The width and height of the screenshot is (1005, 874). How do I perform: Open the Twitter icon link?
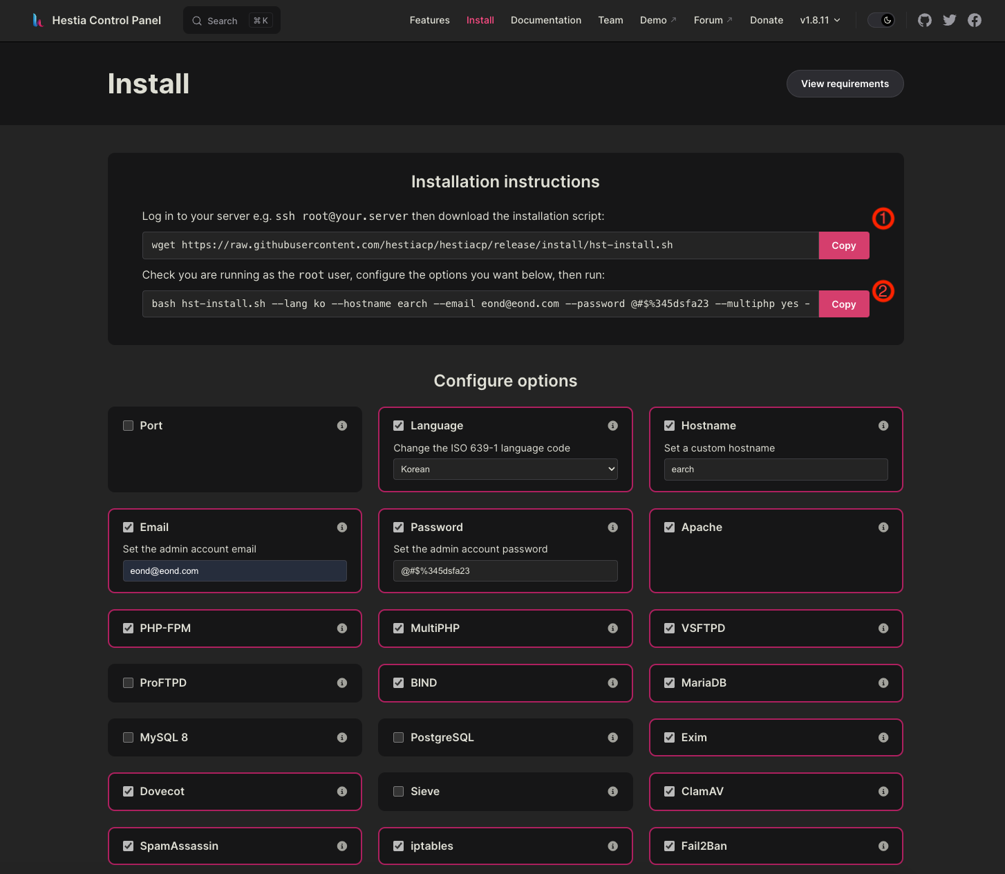pos(950,20)
